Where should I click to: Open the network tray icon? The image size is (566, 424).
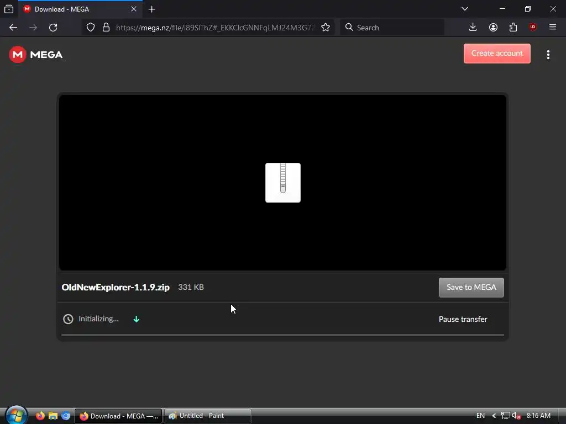tap(506, 416)
